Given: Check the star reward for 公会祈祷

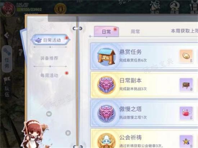Looking at the screenshot, I should click(186, 142).
